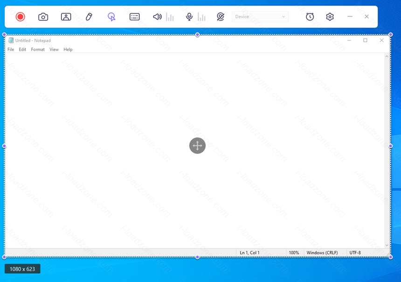The width and height of the screenshot is (401, 282).
Task: Open the recorder settings gear
Action: pos(330,17)
